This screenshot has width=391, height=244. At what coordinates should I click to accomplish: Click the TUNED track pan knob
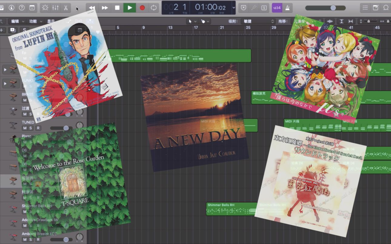(x=79, y=125)
